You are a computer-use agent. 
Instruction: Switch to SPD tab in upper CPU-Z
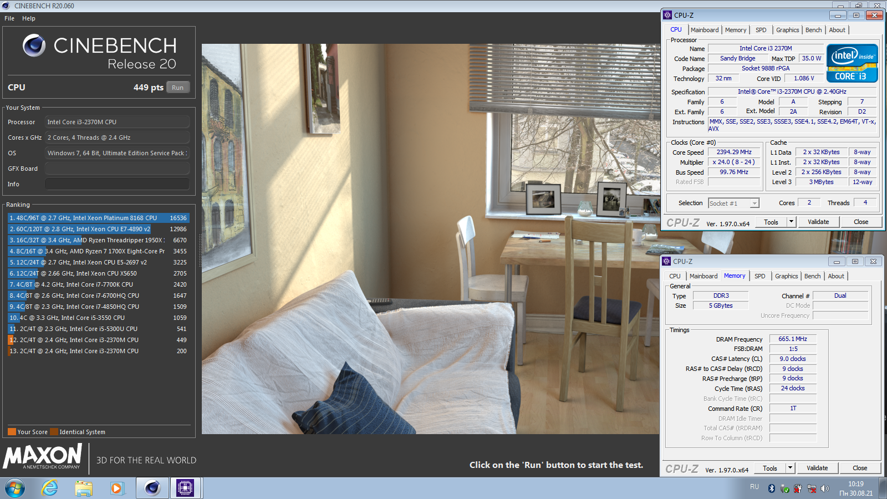pos(761,30)
